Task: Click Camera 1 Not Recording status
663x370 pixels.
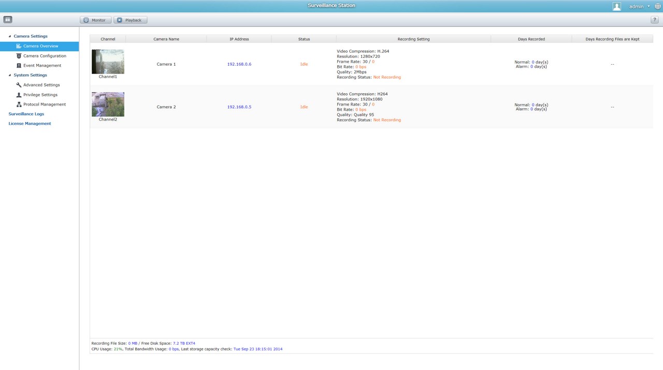Action: 387,77
